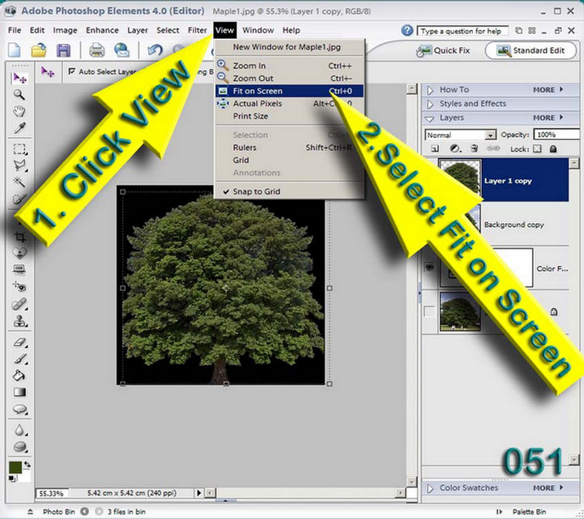The image size is (584, 519).
Task: Choose Actual Pixels menu item
Action: [x=289, y=104]
